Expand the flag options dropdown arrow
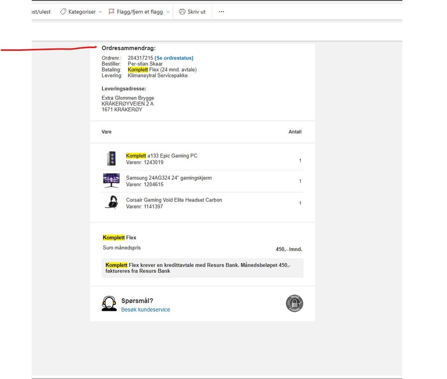 [x=168, y=12]
